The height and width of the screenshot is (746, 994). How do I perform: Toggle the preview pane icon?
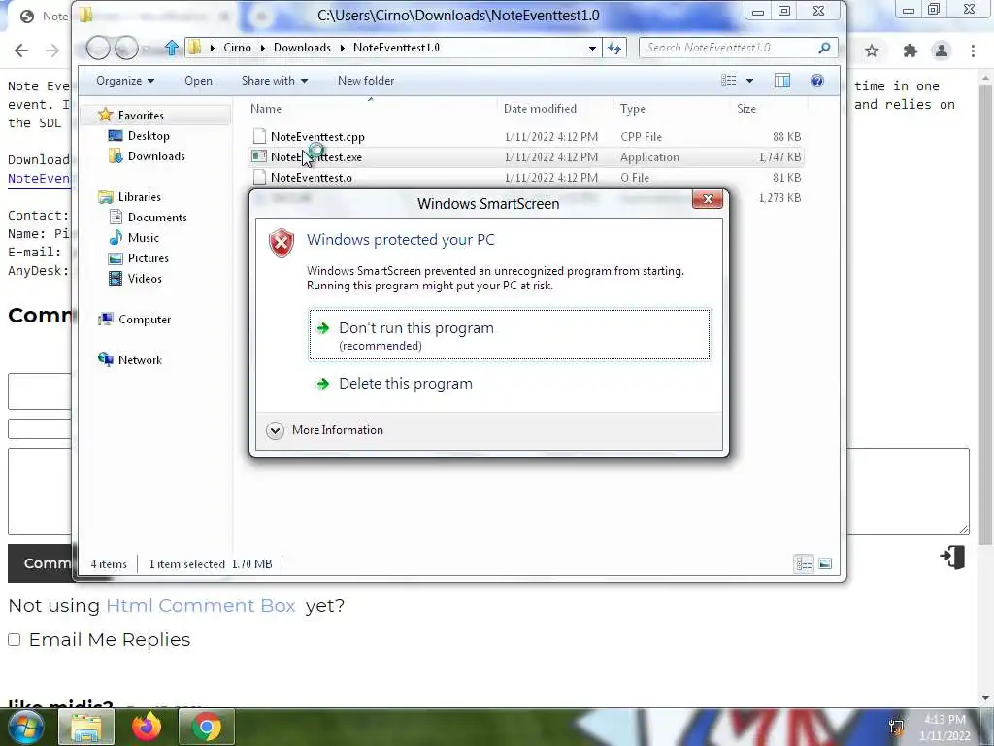coord(782,81)
